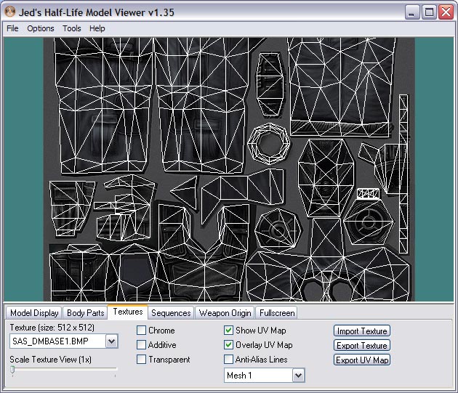
Task: Minimize the Model Viewer window
Action: [413, 12]
